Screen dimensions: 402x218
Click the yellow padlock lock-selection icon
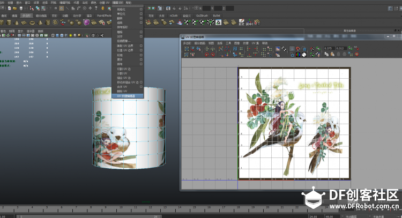(x=103, y=8)
